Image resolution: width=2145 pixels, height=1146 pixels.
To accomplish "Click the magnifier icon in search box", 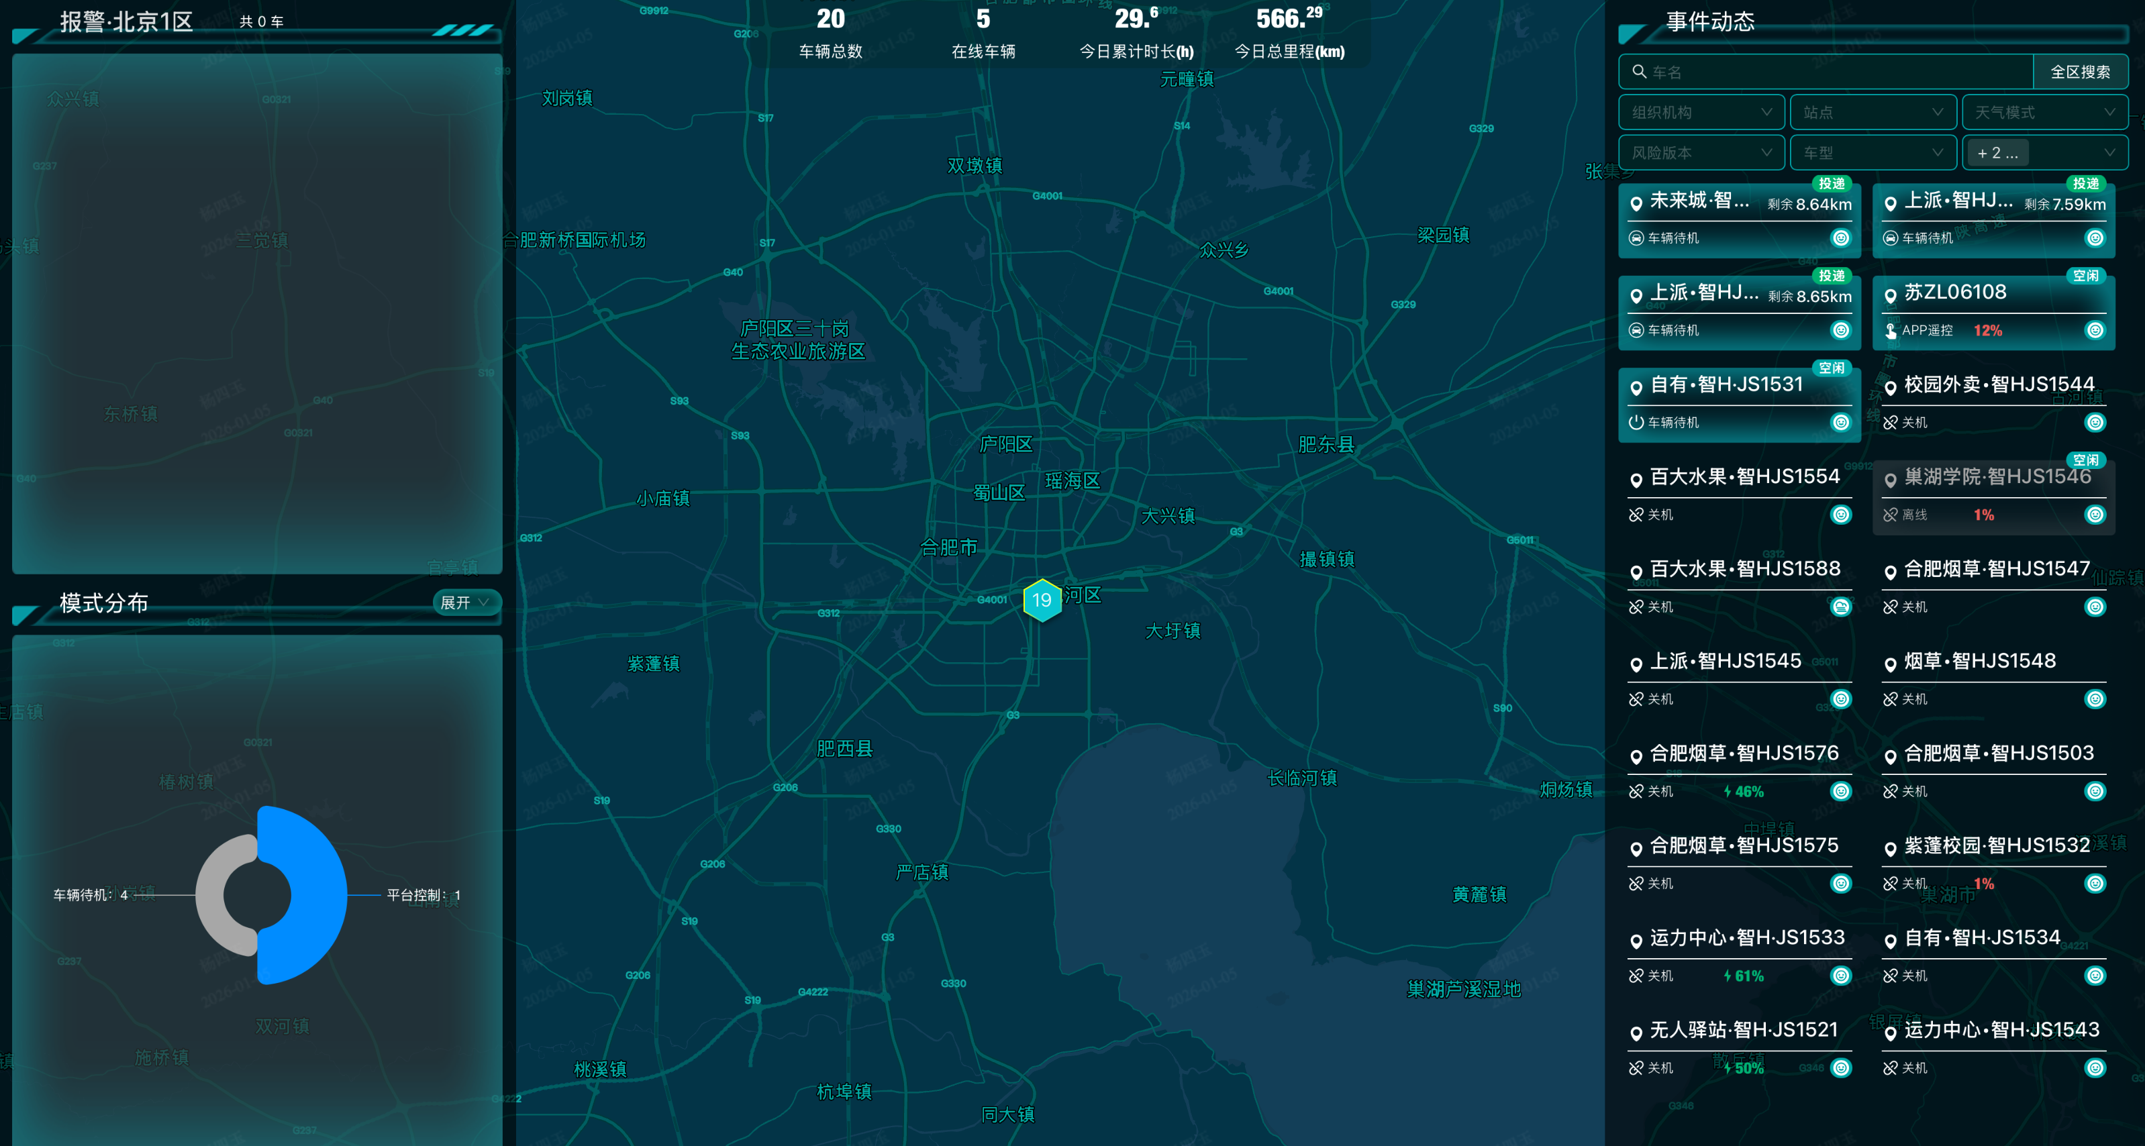I will (x=1639, y=72).
